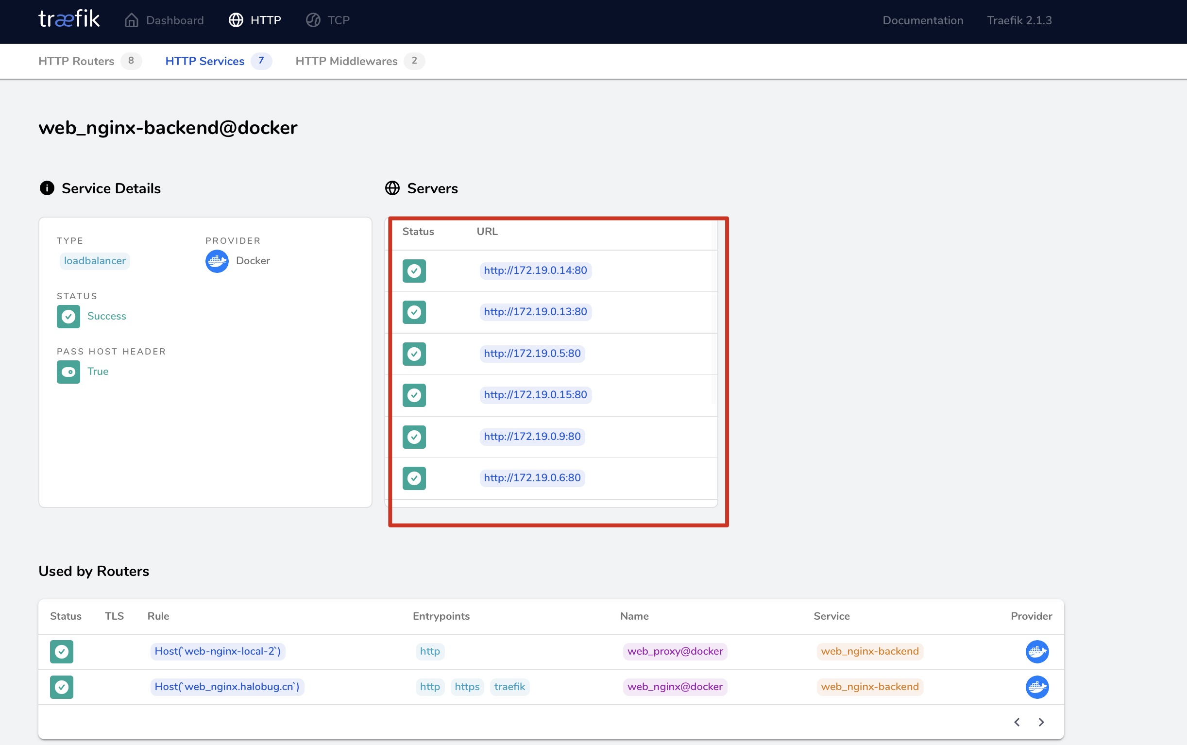Click server URL http://172.19.0.6:80
Screen dimensions: 1187x745
click(x=532, y=478)
